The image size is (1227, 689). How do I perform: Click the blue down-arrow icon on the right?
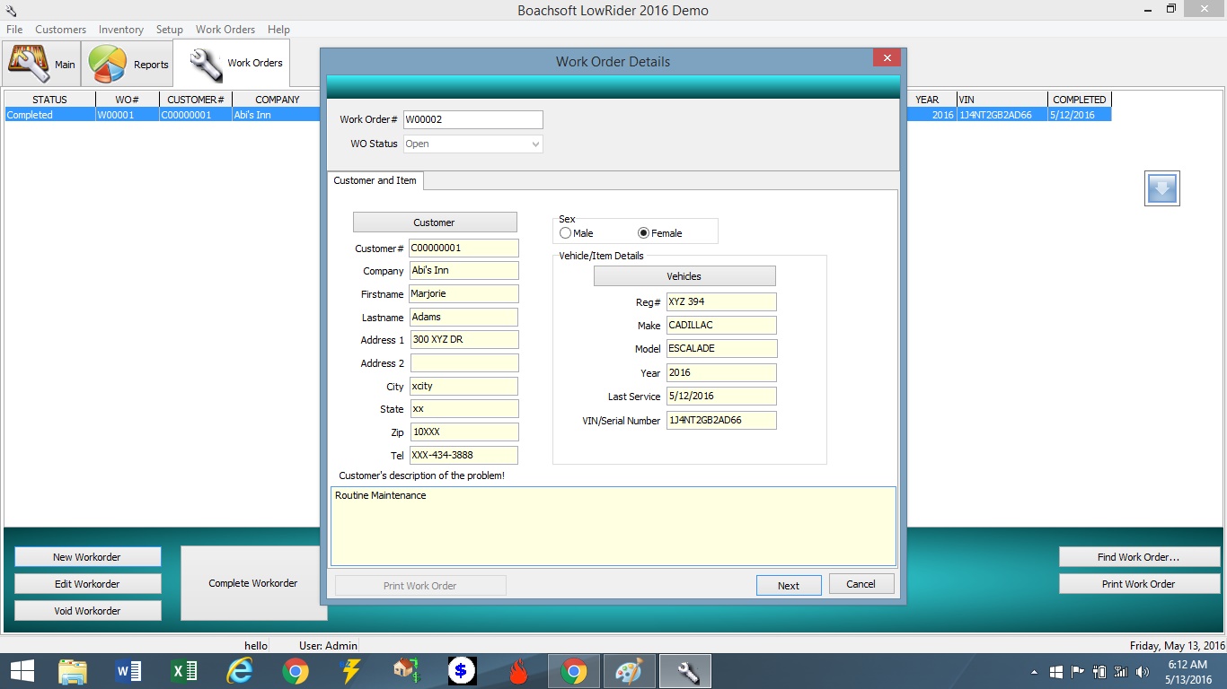(1162, 188)
